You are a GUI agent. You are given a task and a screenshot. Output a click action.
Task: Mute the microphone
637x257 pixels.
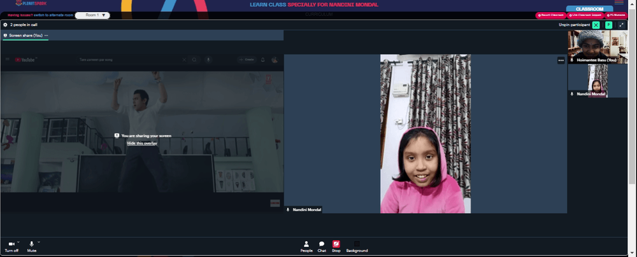32,246
